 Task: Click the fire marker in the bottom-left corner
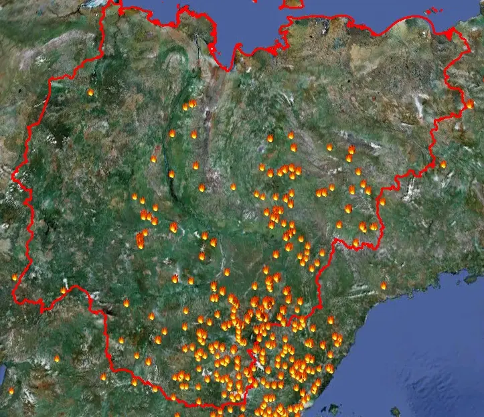click(11, 390)
